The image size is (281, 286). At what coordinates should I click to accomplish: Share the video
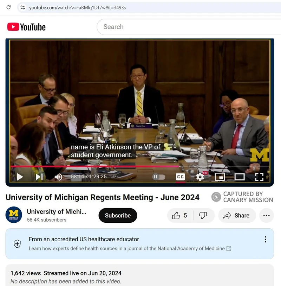click(x=237, y=216)
